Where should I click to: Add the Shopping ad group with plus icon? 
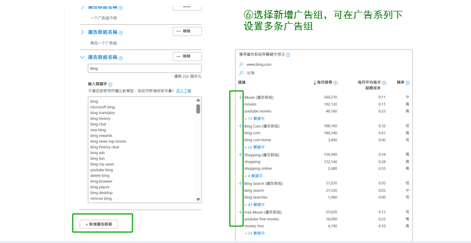coord(240,155)
